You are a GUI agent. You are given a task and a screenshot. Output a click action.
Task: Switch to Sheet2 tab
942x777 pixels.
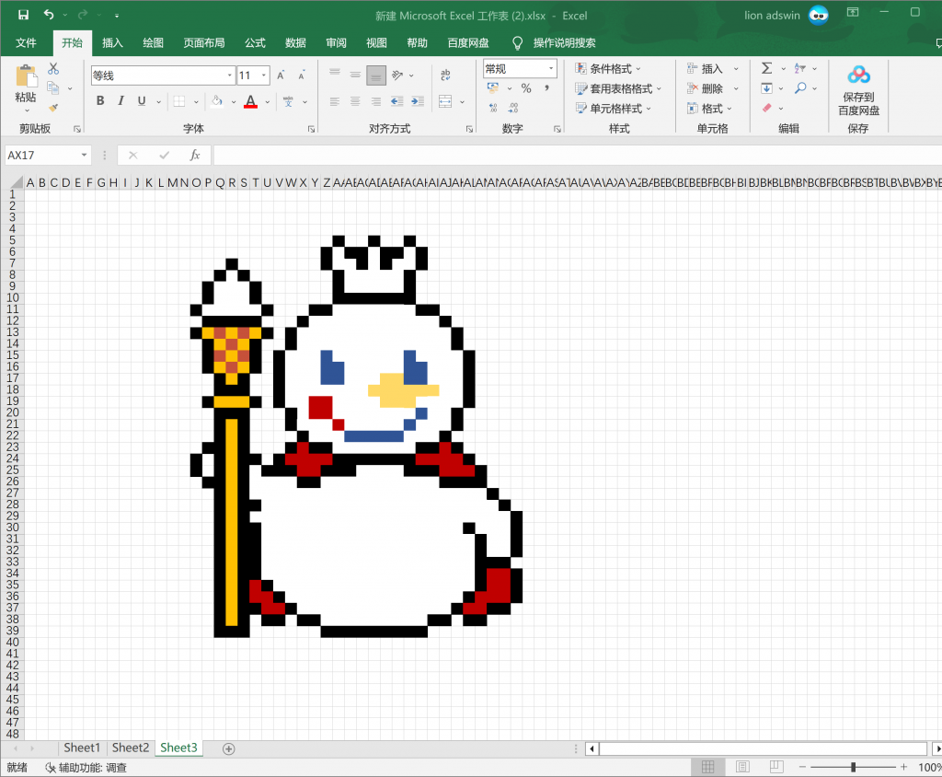click(131, 748)
